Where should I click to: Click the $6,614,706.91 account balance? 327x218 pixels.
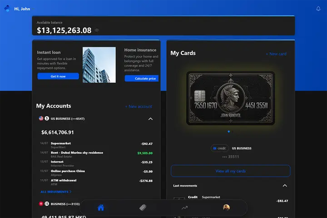(58, 132)
